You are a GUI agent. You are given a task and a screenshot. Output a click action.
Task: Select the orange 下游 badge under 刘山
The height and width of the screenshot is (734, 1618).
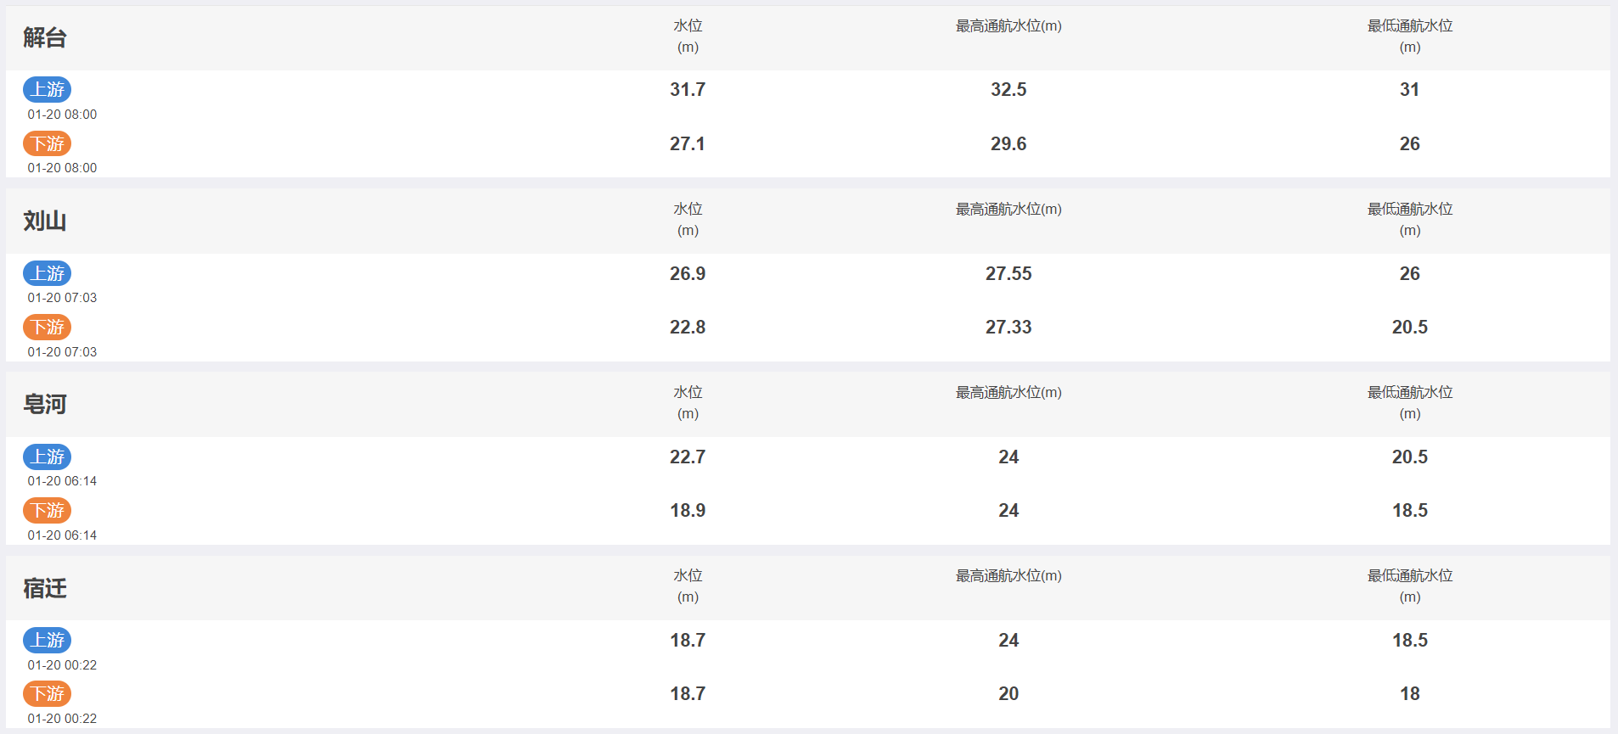coord(47,327)
